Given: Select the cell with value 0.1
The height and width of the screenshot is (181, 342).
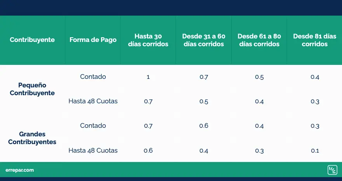Looking at the screenshot, I should (315, 150).
